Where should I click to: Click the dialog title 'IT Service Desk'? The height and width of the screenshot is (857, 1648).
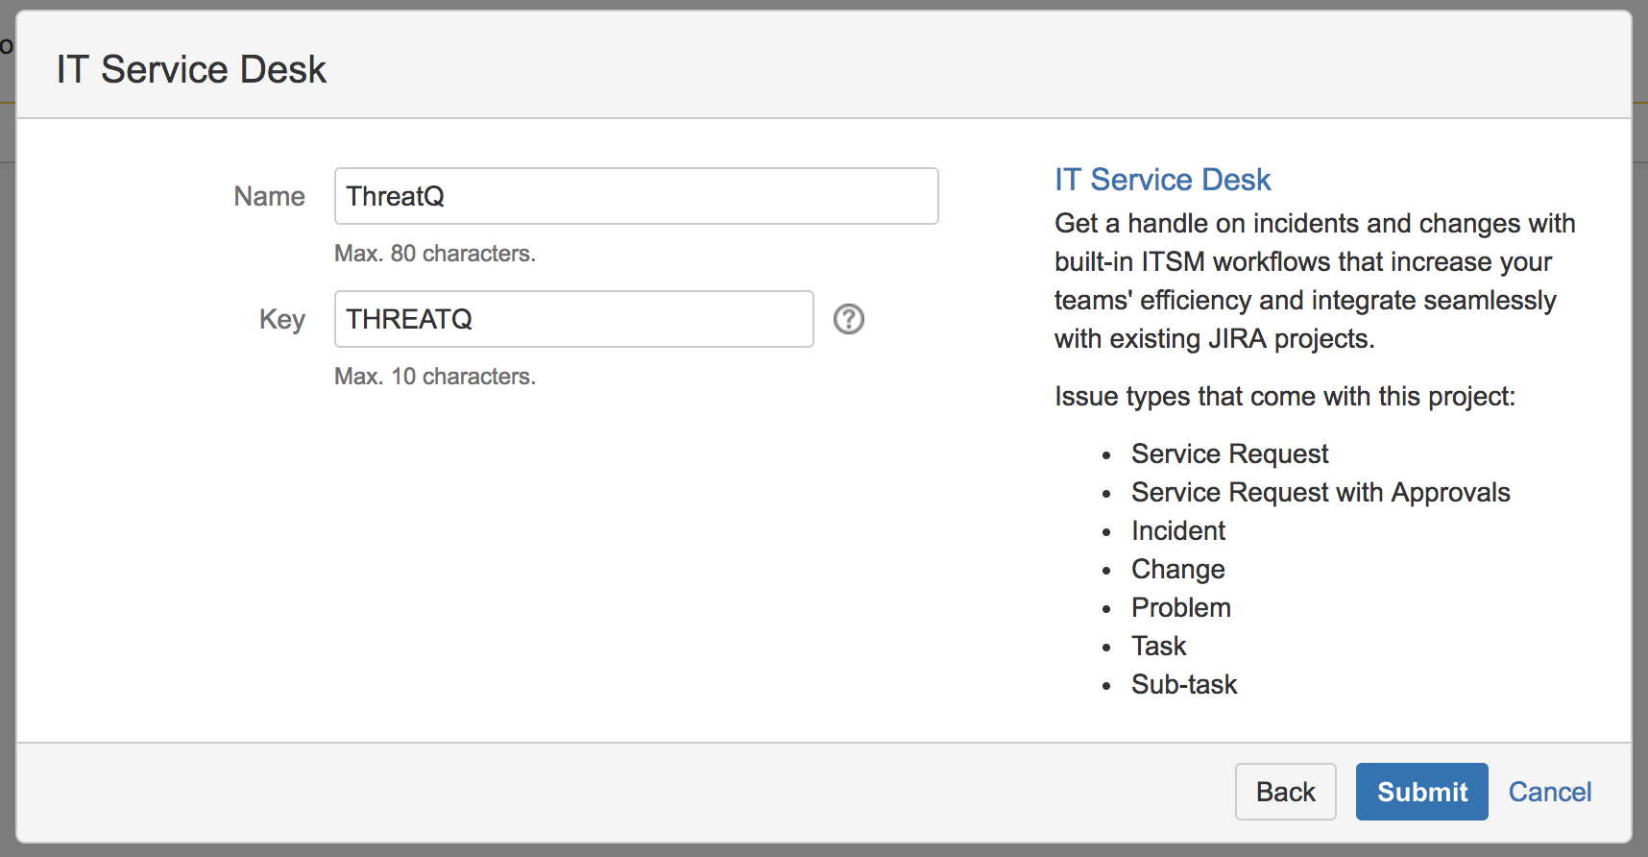(191, 69)
